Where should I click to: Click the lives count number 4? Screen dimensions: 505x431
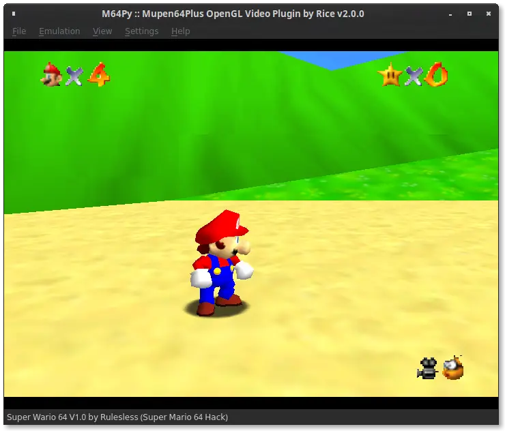(x=99, y=74)
